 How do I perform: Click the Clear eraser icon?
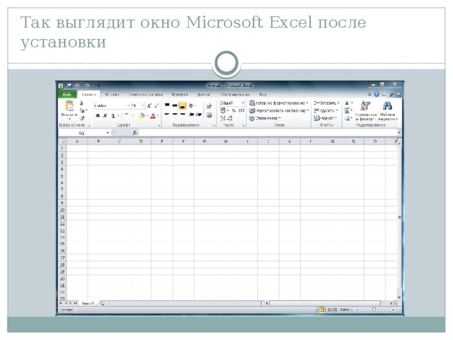(x=348, y=118)
